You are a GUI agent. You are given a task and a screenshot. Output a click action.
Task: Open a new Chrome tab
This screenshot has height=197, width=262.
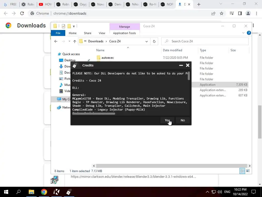(199, 4)
